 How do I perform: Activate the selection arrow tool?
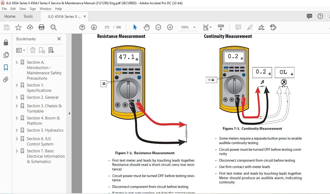point(135,27)
